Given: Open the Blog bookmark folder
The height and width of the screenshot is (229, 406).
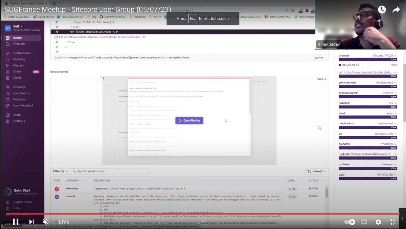Looking at the screenshot, I should (92, 17).
